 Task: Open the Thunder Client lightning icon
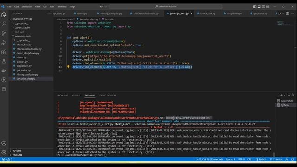pos(4,80)
